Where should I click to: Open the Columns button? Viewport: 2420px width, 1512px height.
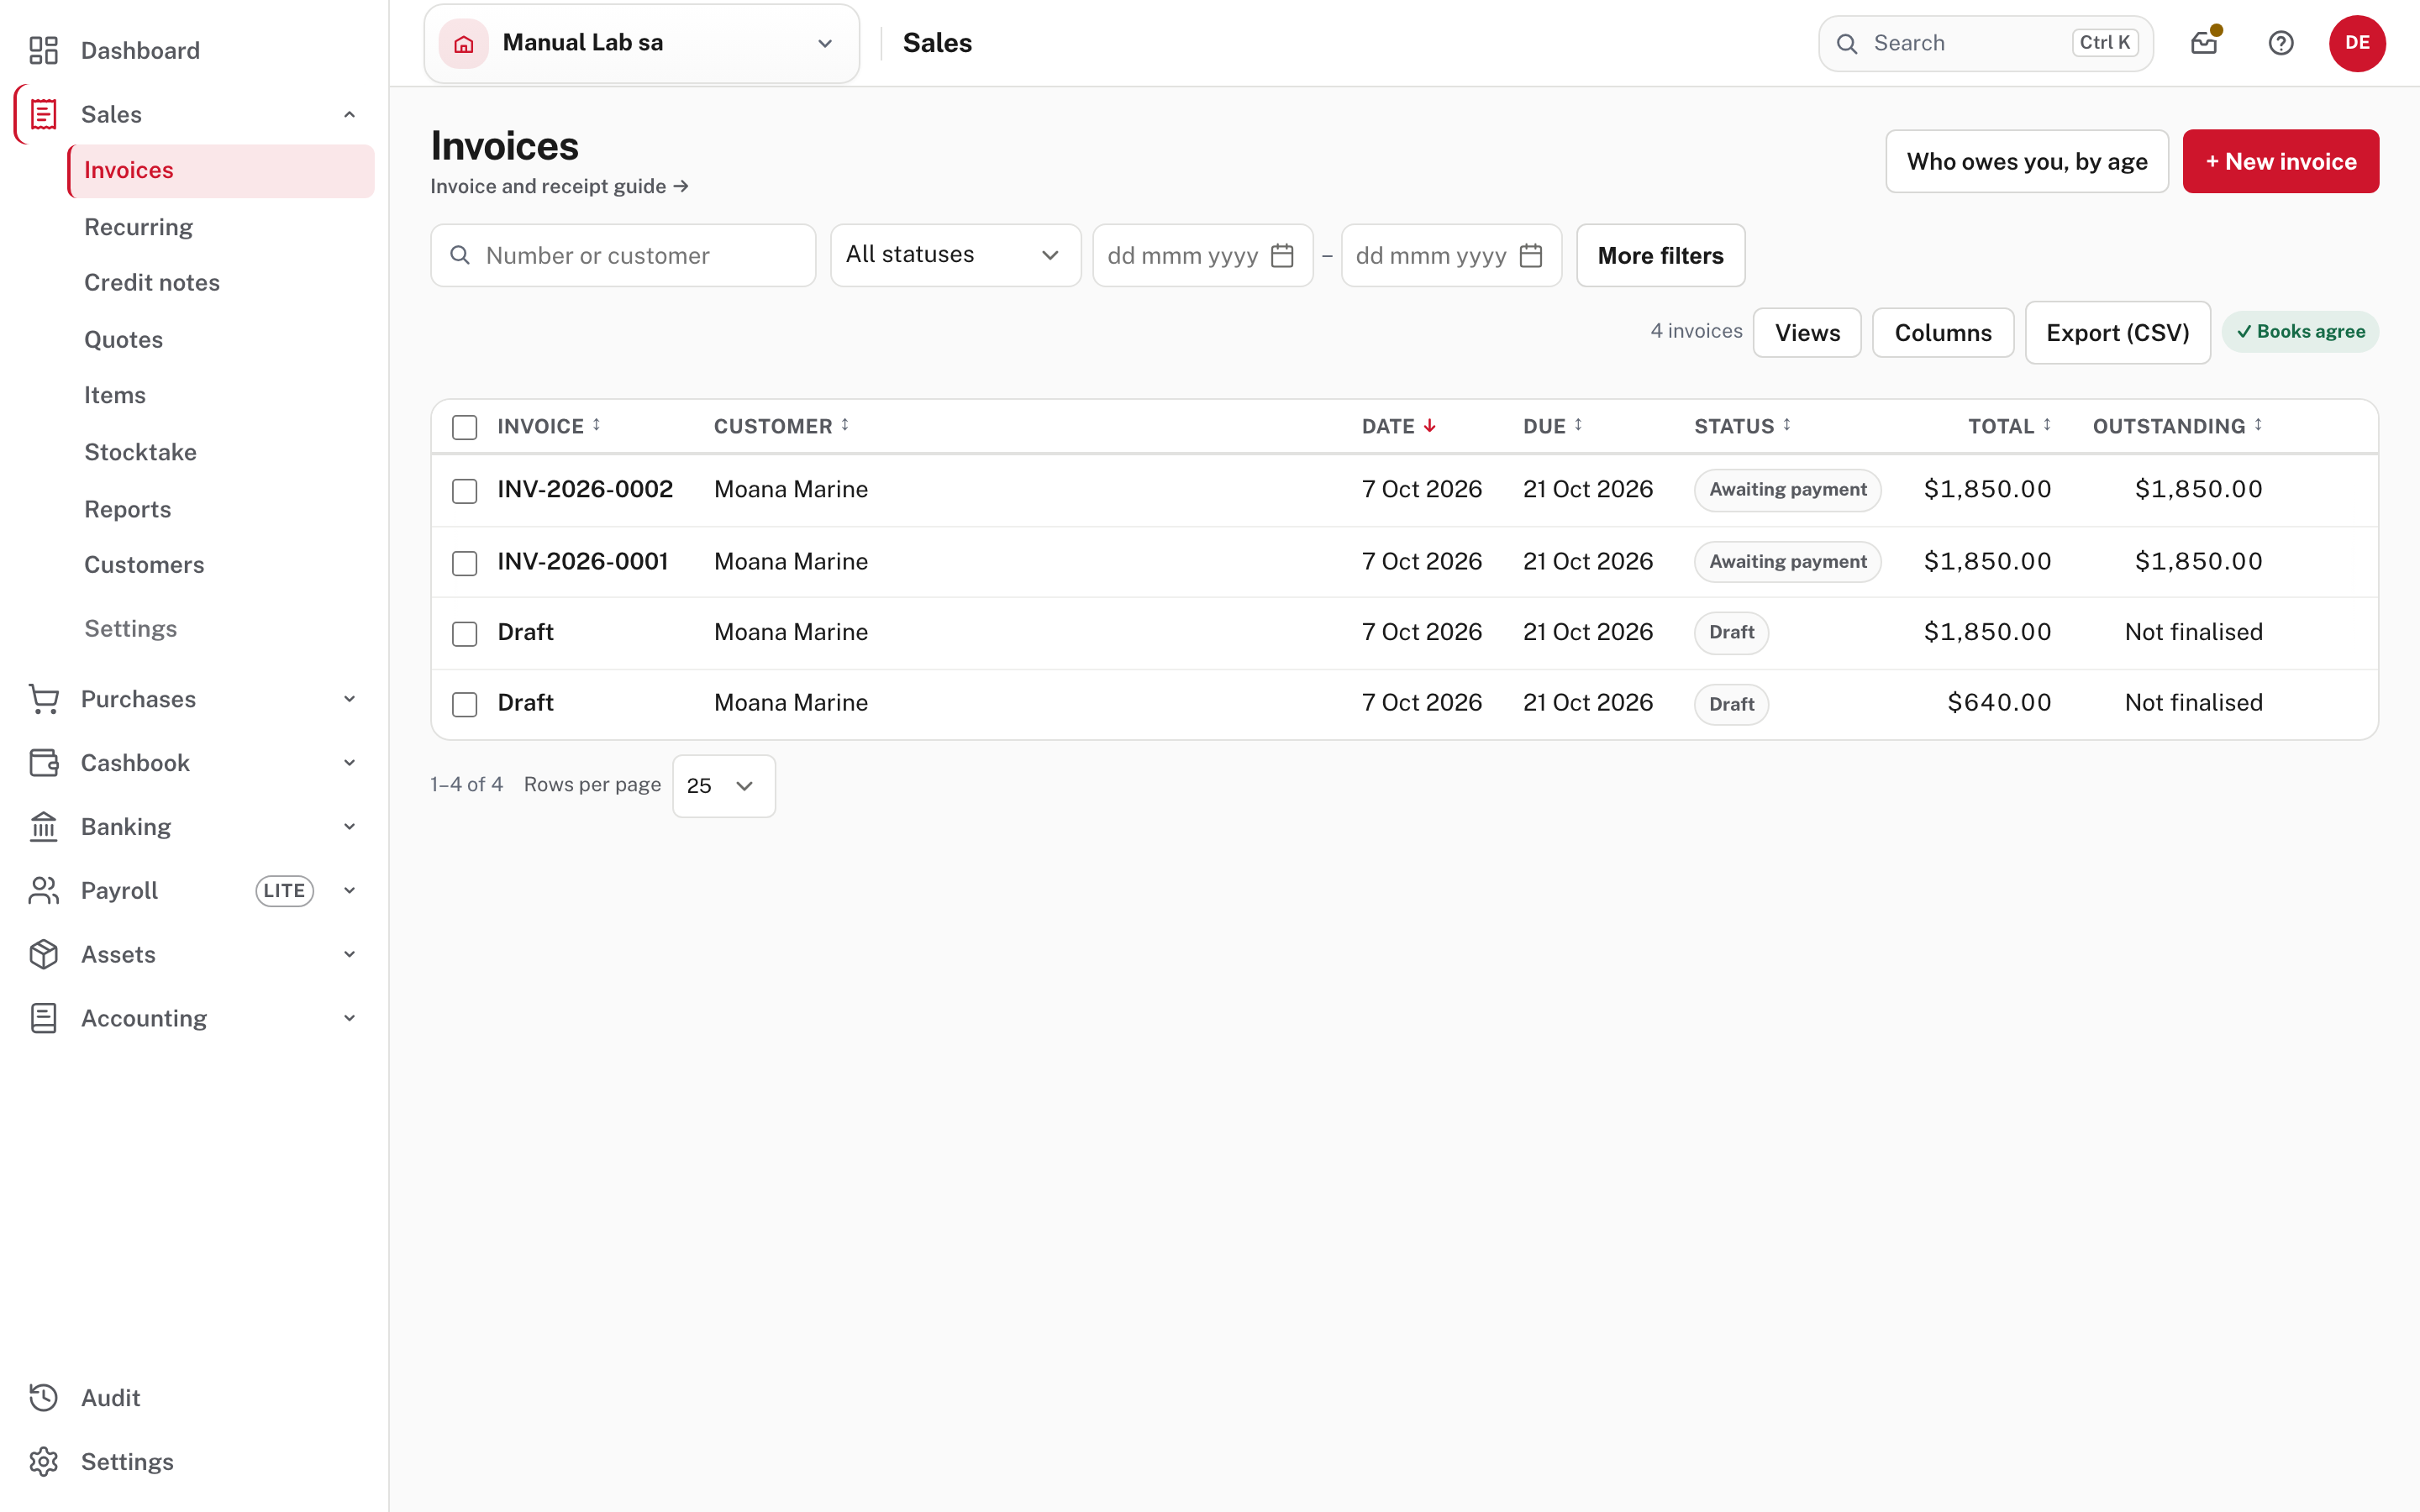[x=1943, y=333]
